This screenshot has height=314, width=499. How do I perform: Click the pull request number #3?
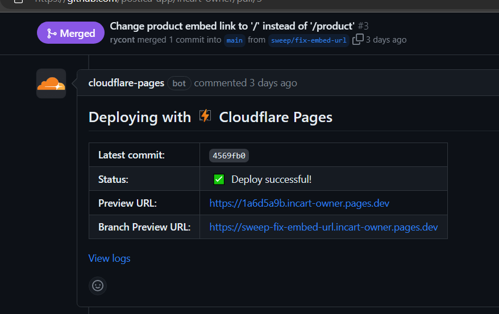point(364,26)
